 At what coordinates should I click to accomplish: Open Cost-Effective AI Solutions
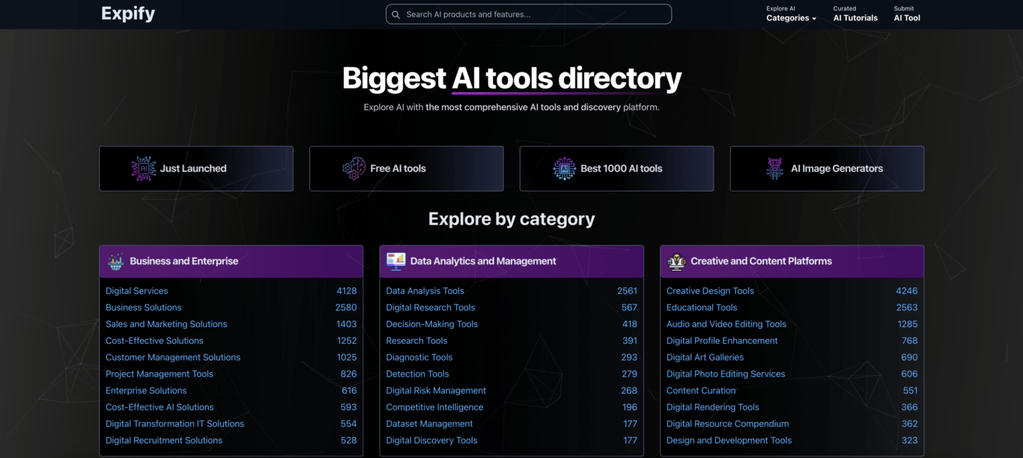point(160,407)
